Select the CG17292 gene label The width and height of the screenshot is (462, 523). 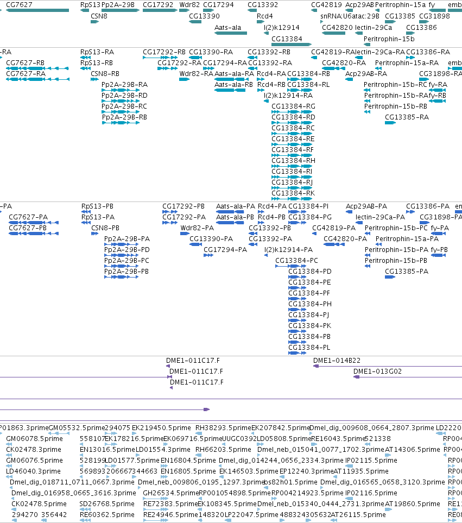pyautogui.click(x=158, y=5)
